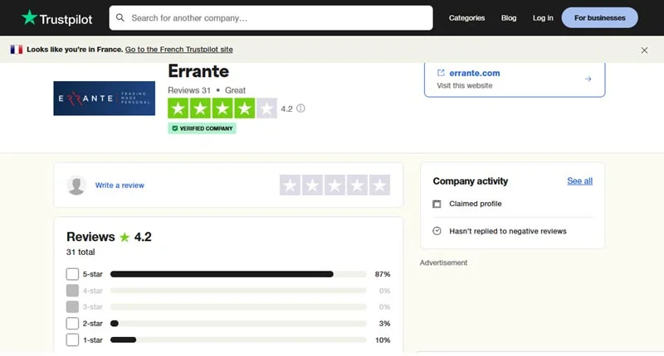Rate three stars in the review box

point(334,185)
